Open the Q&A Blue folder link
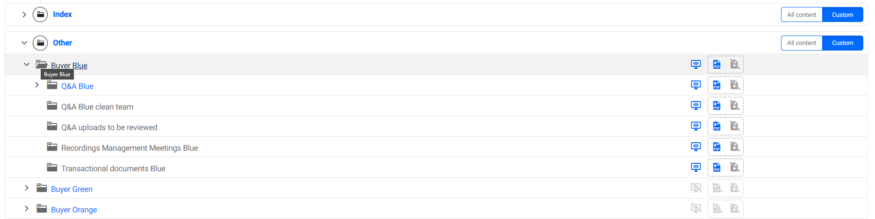The image size is (875, 219). [77, 86]
